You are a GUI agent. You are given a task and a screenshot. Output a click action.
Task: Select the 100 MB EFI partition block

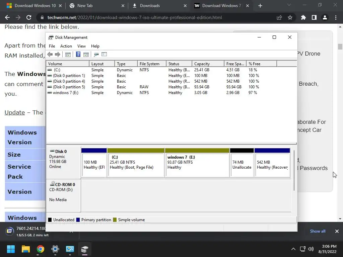(94, 163)
